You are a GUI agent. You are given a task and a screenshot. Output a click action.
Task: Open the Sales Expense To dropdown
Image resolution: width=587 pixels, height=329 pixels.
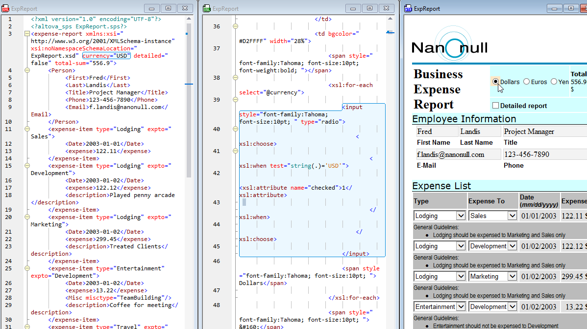tap(512, 216)
